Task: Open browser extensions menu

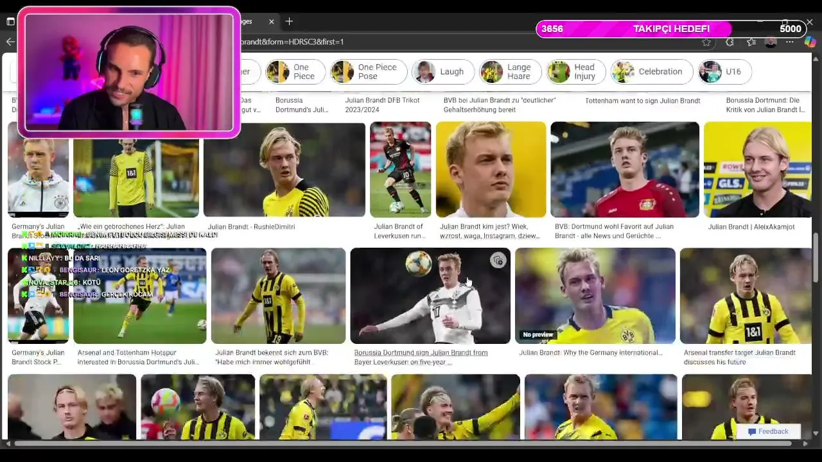Action: (730, 42)
